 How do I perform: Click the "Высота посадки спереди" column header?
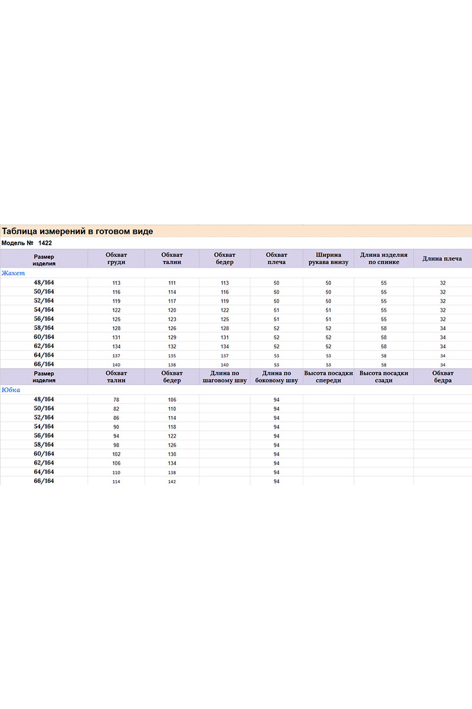tap(328, 377)
